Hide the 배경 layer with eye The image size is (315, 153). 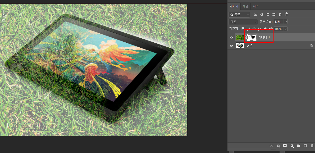(x=231, y=46)
